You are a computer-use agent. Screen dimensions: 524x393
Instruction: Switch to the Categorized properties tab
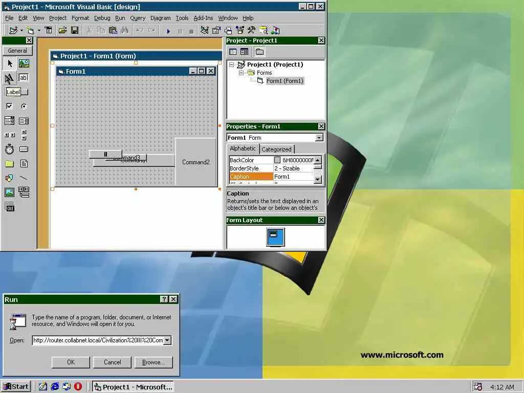click(x=276, y=149)
